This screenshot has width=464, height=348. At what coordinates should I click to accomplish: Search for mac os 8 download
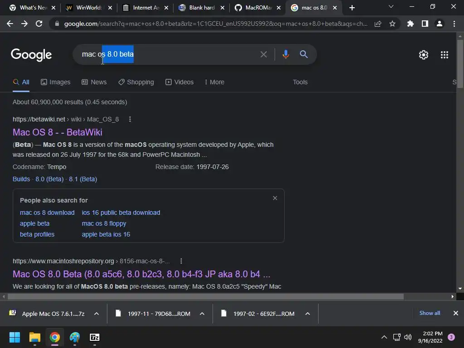pos(47,213)
